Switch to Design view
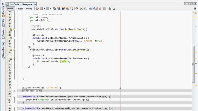 pyautogui.click(x=19, y=9)
